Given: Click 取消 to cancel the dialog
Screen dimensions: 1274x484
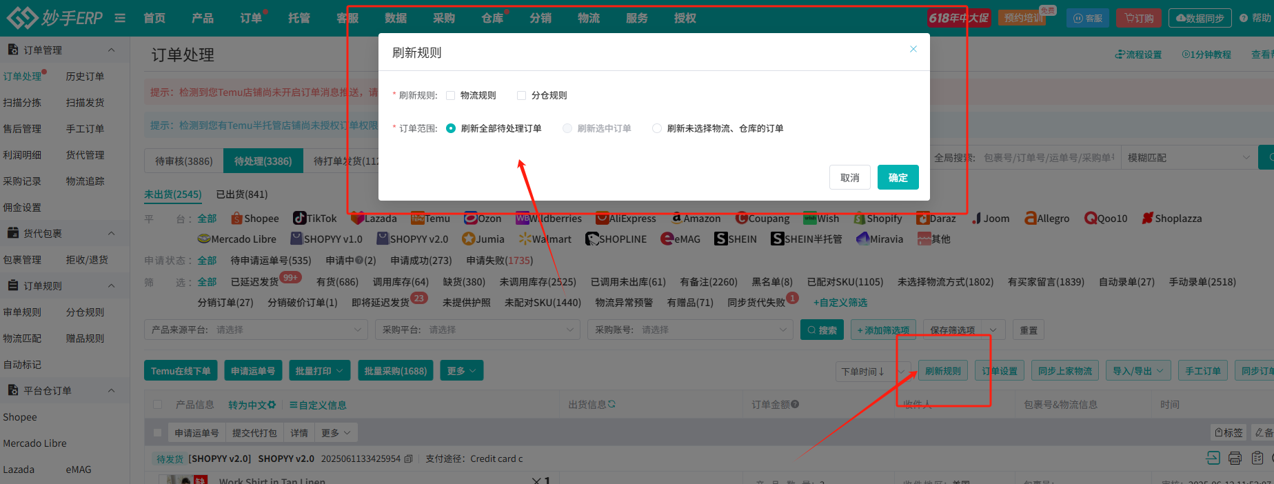Looking at the screenshot, I should pyautogui.click(x=849, y=177).
